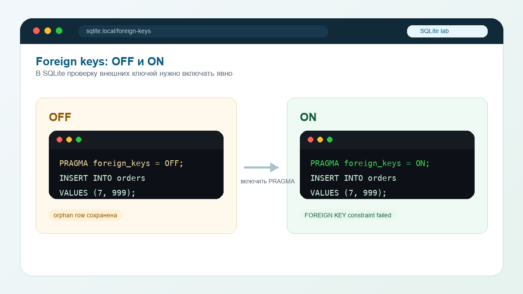The height and width of the screenshot is (294, 523).
Task: Click the line PRAGMA foreign_keys = OFF;
Action: (122, 163)
